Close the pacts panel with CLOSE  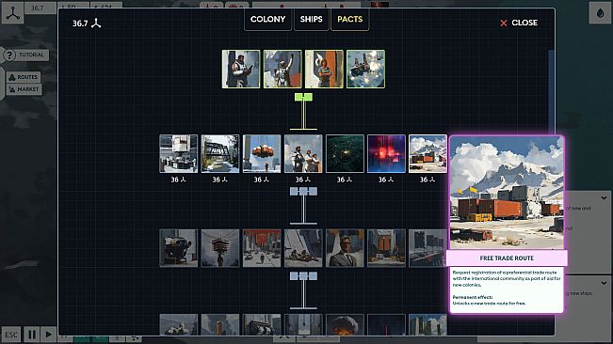pyautogui.click(x=519, y=23)
